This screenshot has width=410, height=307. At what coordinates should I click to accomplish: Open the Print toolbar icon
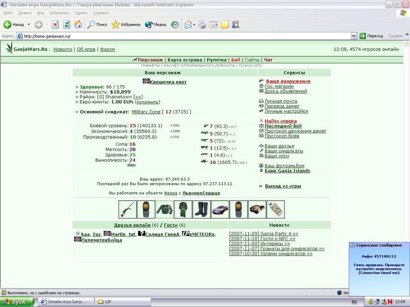coord(202,25)
